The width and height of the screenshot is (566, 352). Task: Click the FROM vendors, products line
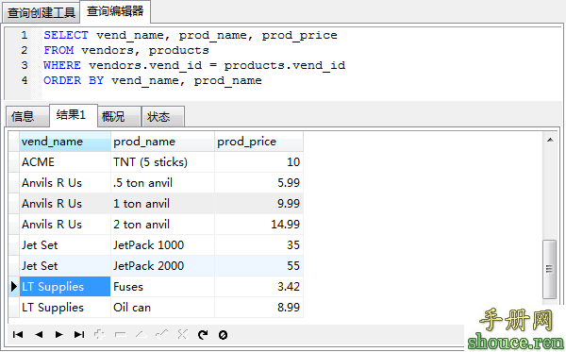click(126, 50)
